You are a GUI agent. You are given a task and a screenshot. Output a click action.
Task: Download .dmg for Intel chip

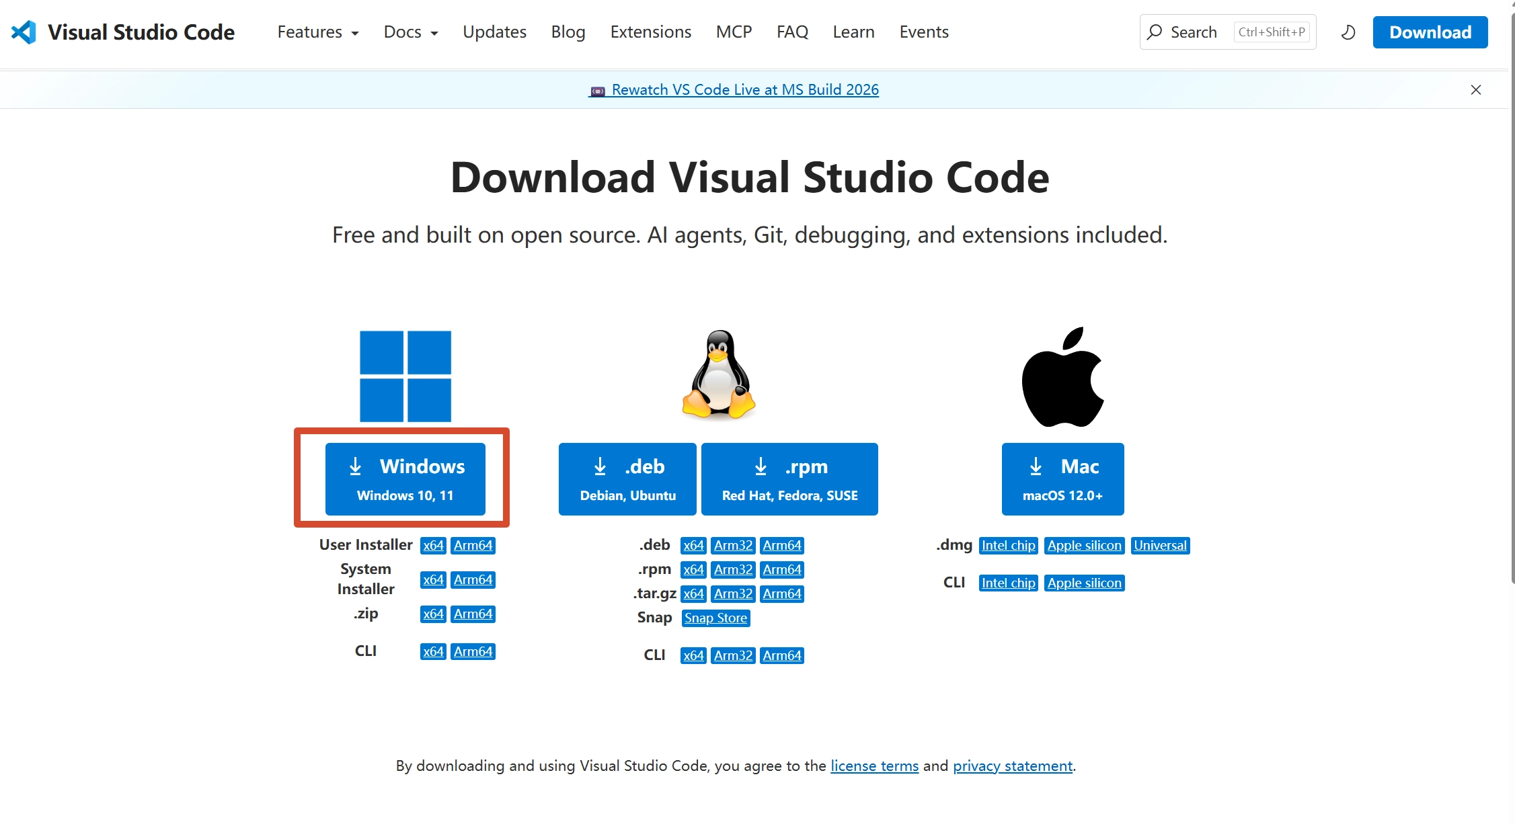(x=1008, y=546)
